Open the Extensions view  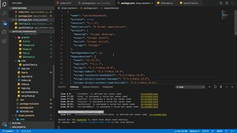click(x=4, y=41)
